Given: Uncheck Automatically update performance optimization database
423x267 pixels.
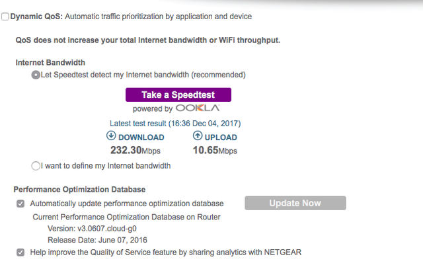Looking at the screenshot, I should coord(20,204).
